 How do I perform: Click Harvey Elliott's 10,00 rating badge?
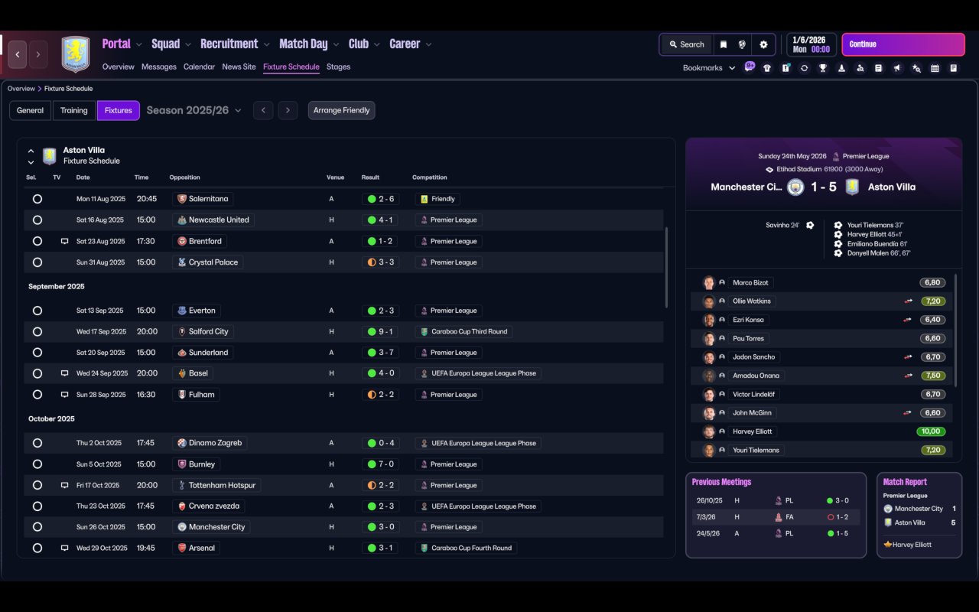931,431
